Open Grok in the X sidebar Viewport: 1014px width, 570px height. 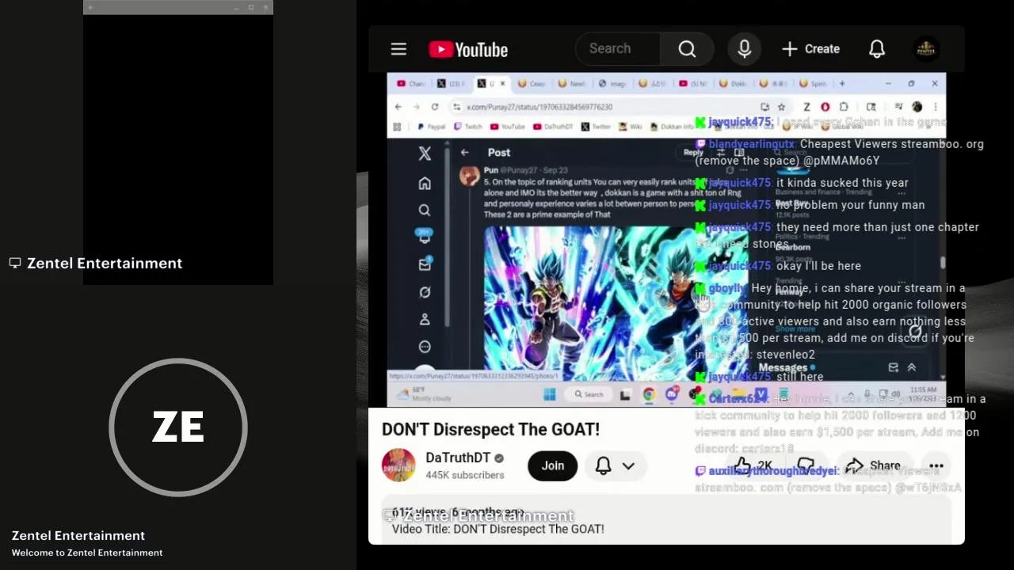[425, 292]
